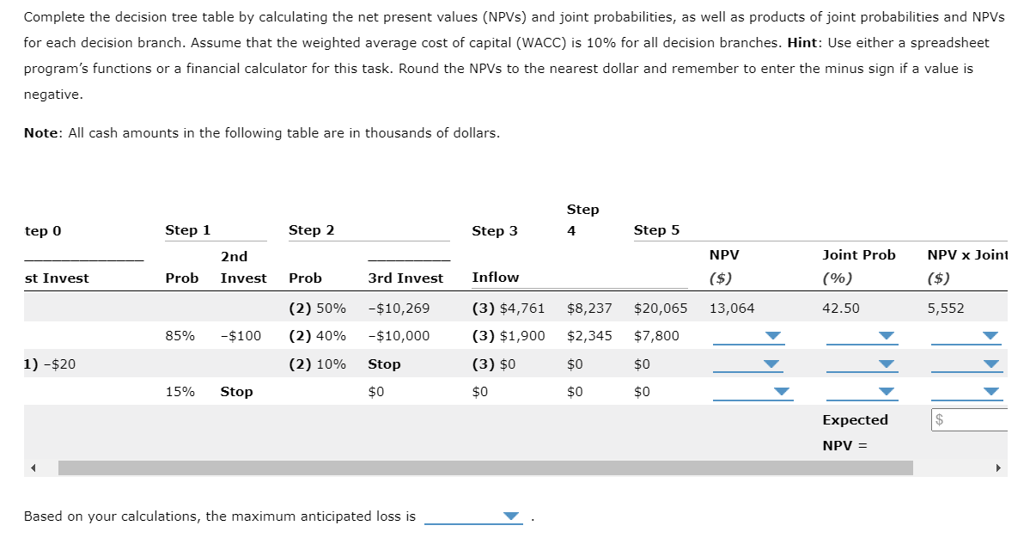The image size is (1030, 550).
Task: Click the -$100 2nd Invest cell
Action: click(241, 336)
